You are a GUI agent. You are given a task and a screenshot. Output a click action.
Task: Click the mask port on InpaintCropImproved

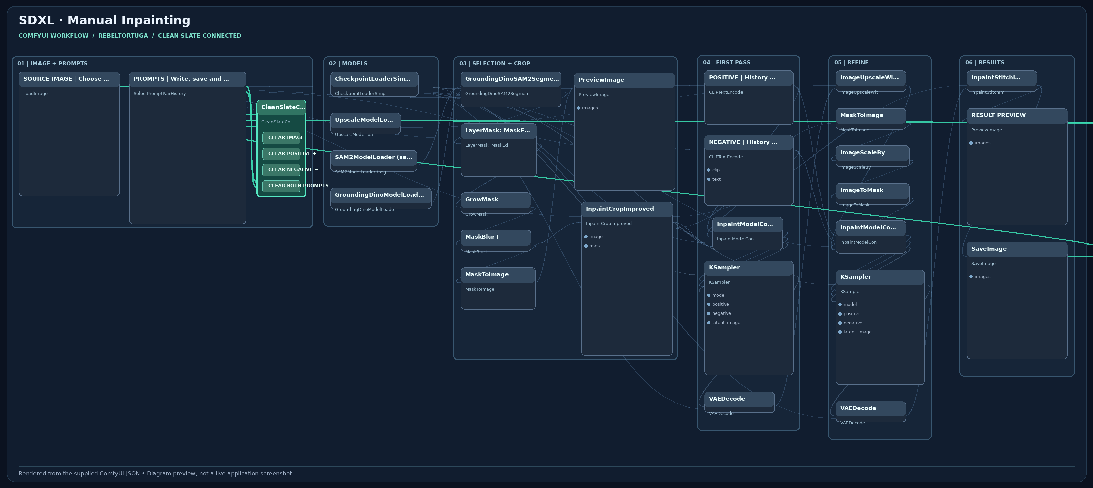586,246
